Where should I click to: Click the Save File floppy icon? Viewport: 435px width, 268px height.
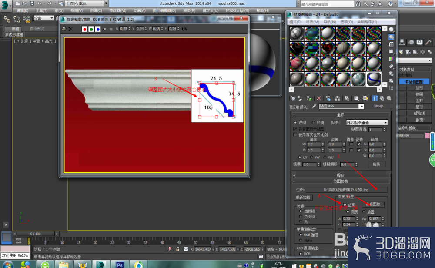click(x=32, y=3)
